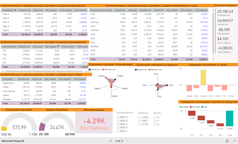Click the Department column sort arrow
The width and height of the screenshot is (238, 144).
click(15, 10)
